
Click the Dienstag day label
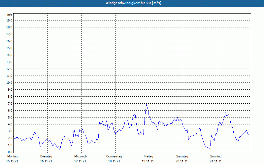[x=46, y=156]
